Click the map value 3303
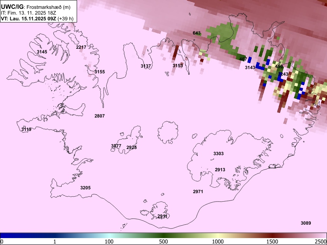 (219, 154)
